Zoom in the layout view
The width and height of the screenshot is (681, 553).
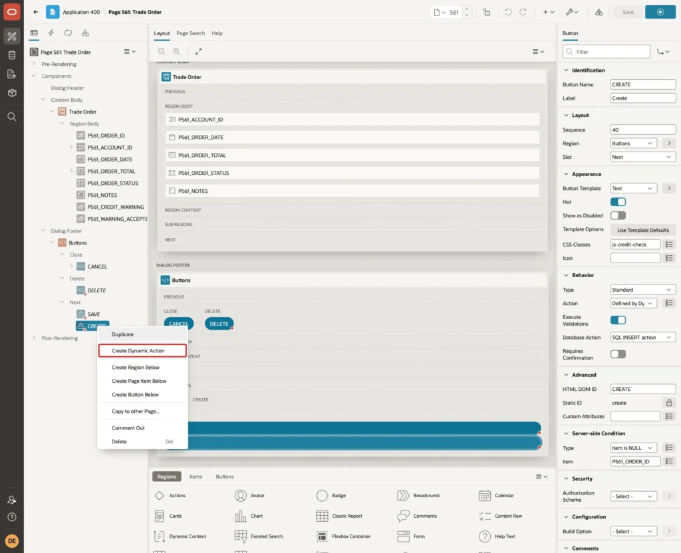click(177, 51)
